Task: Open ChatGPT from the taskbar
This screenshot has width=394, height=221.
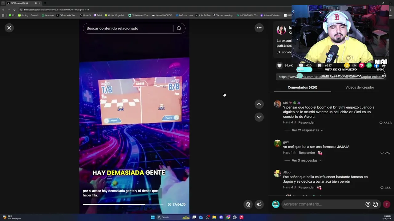Action: (235, 217)
